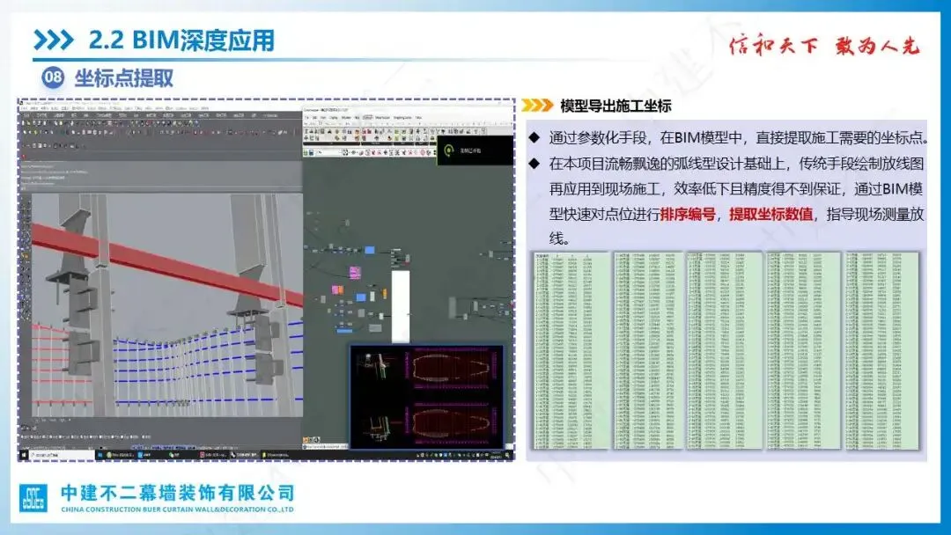Click the Windows taskbar search box
951x535 pixels.
pos(62,454)
